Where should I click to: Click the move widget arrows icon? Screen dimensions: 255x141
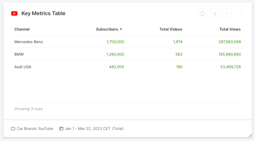click(x=241, y=13)
